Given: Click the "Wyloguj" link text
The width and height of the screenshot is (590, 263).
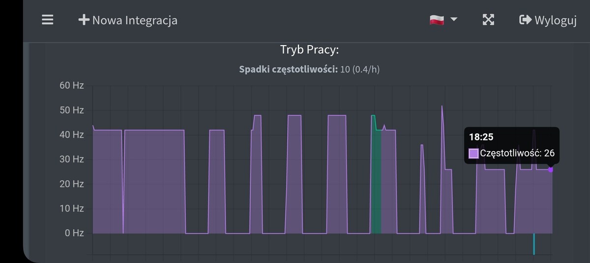Looking at the screenshot, I should pos(555,20).
